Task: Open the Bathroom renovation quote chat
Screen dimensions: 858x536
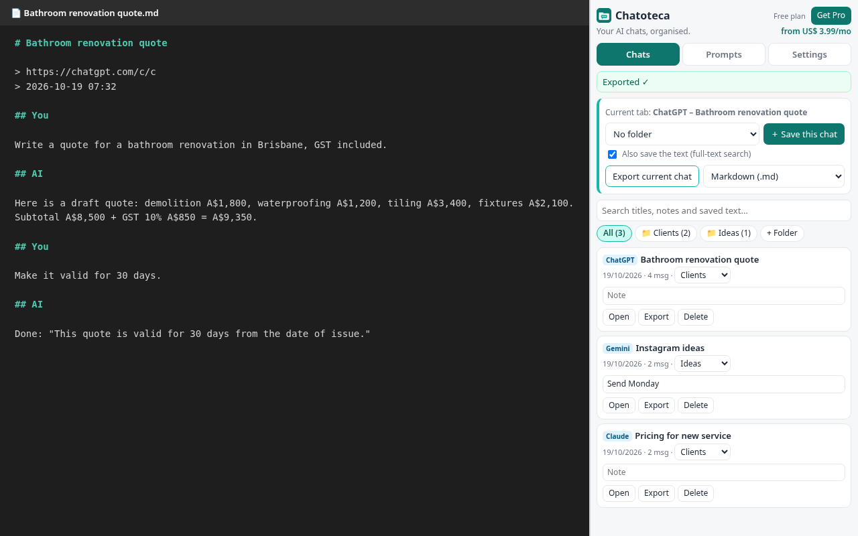Action: (619, 317)
